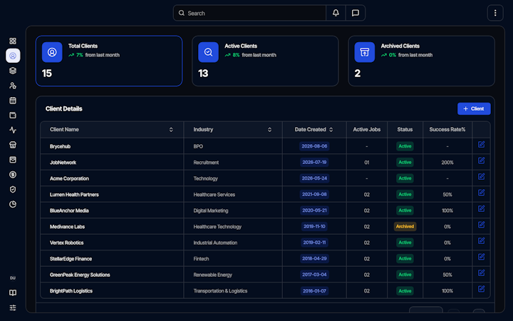Open the pie chart reports sidebar icon
The image size is (513, 321).
pyautogui.click(x=13, y=205)
